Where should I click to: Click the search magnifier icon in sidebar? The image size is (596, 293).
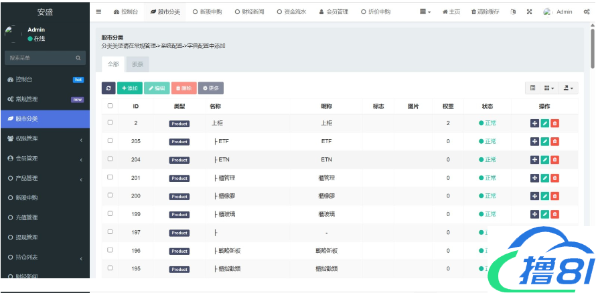tap(78, 58)
